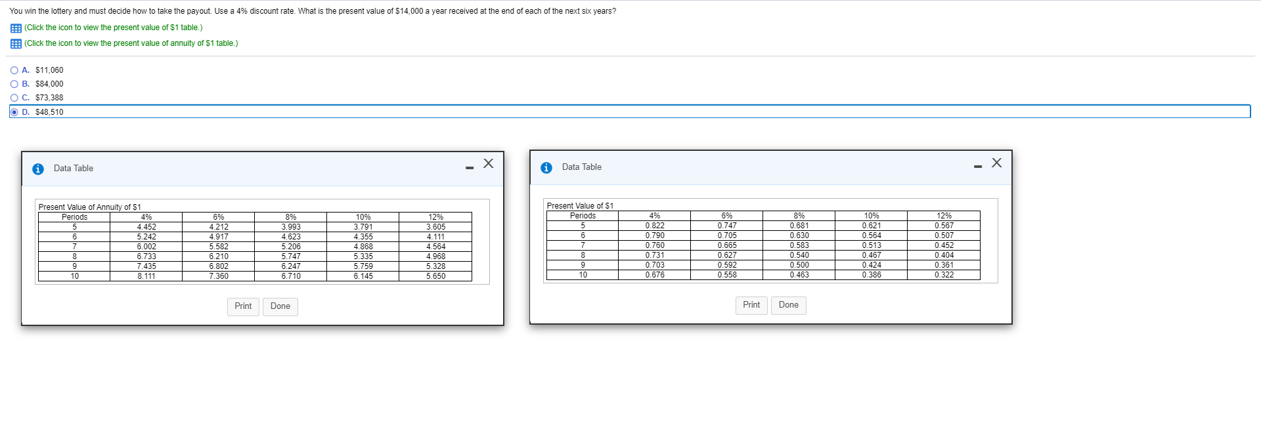The height and width of the screenshot is (429, 1261).
Task: Click present value factor 0.822 at 4%
Action: [x=655, y=226]
